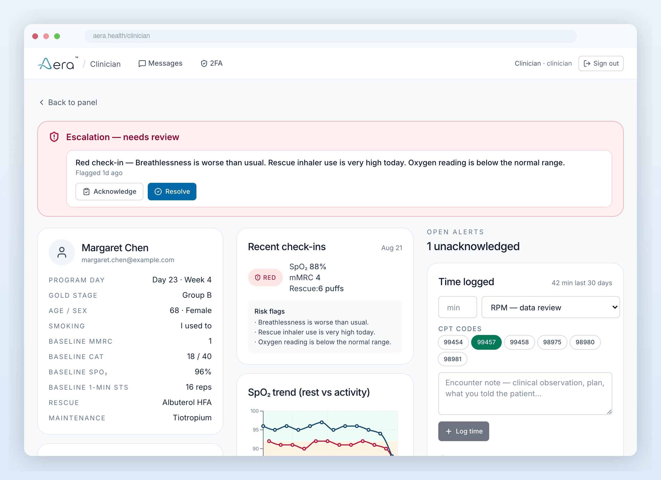Open the 2FA settings link

(211, 63)
